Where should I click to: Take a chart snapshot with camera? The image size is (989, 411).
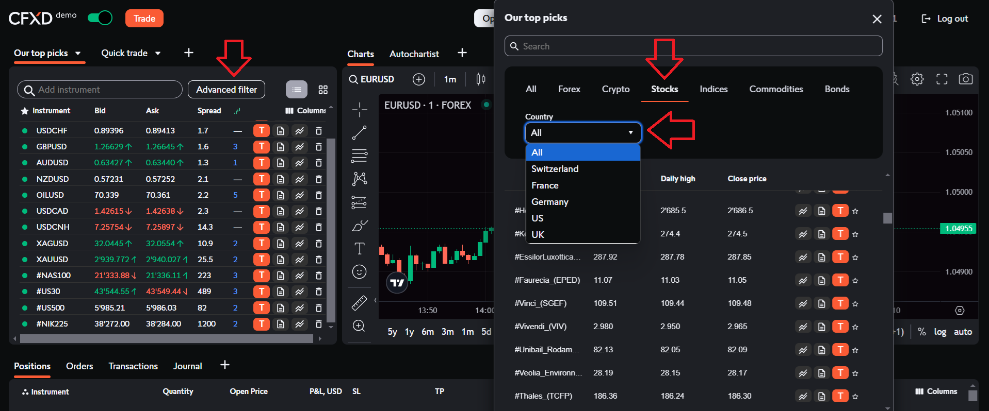pyautogui.click(x=966, y=79)
